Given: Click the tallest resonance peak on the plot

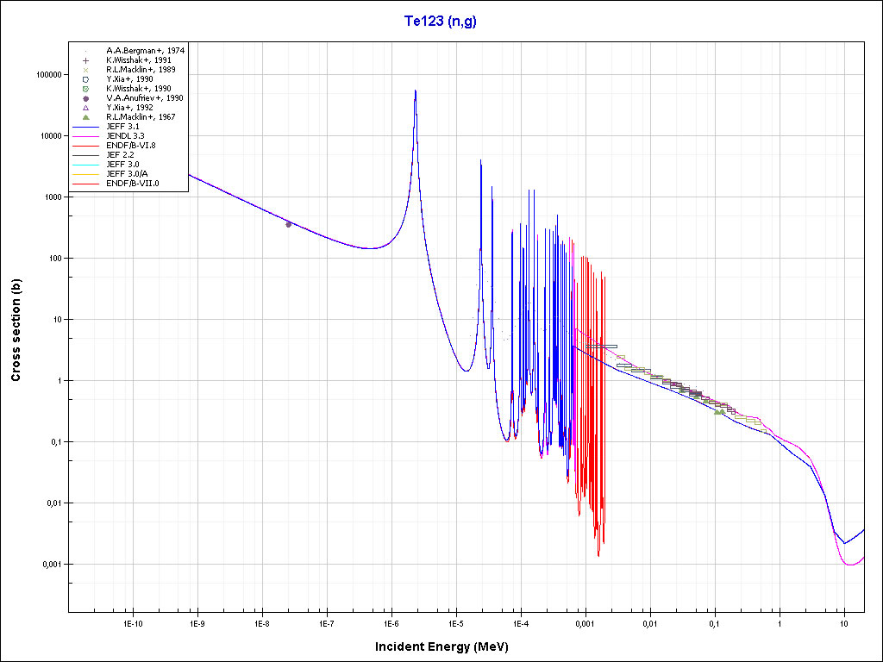Looking at the screenshot, I should click(416, 91).
